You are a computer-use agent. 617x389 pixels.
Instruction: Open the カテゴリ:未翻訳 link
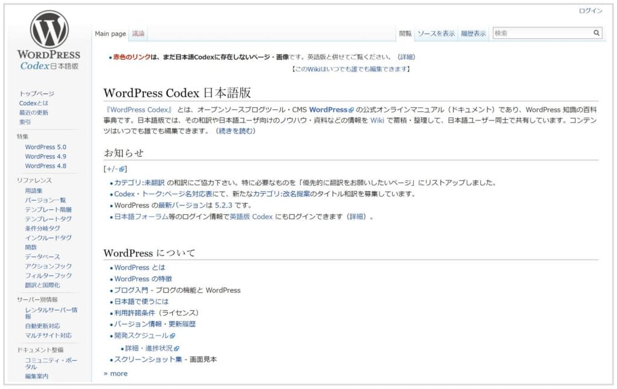pyautogui.click(x=139, y=183)
